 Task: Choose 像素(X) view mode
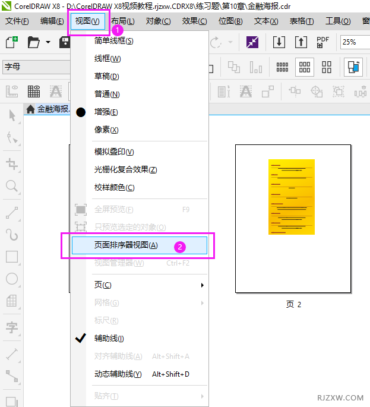(140, 130)
